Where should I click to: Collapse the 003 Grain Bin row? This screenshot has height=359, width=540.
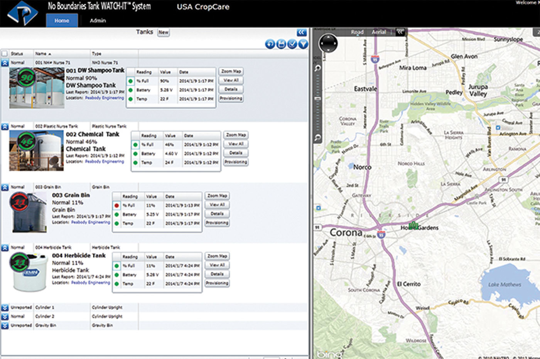tap(5, 187)
